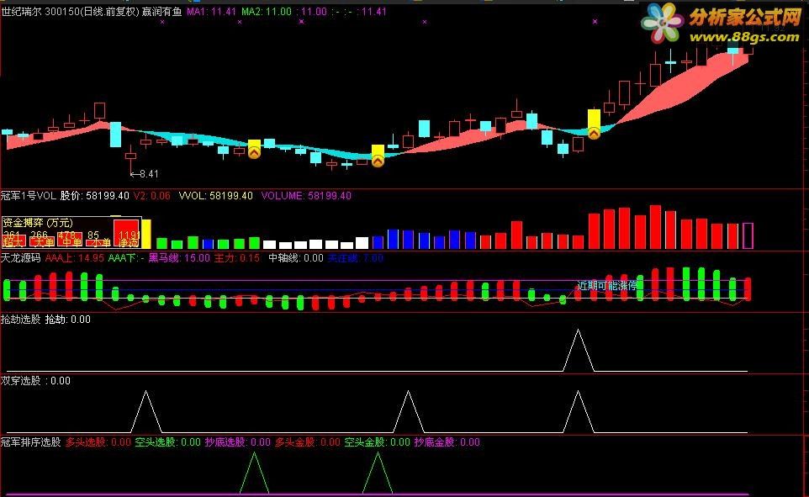Click the tall yellow volume bar beside 净流
This screenshot has width=809, height=497.
146,235
